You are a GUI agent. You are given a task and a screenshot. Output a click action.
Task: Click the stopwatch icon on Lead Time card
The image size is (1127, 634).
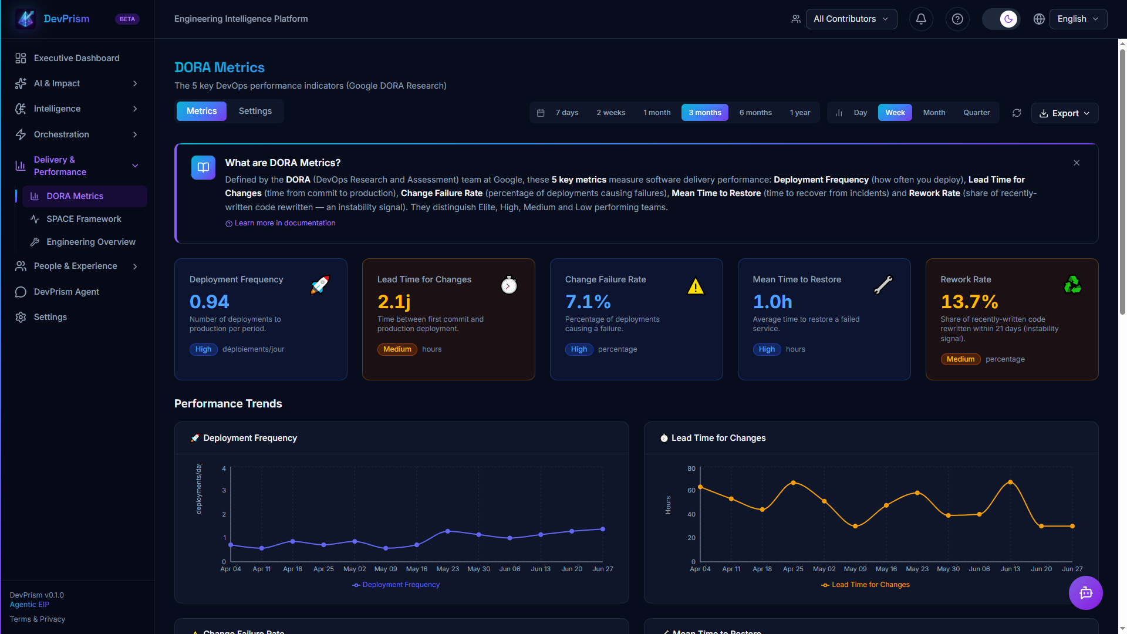pos(509,285)
